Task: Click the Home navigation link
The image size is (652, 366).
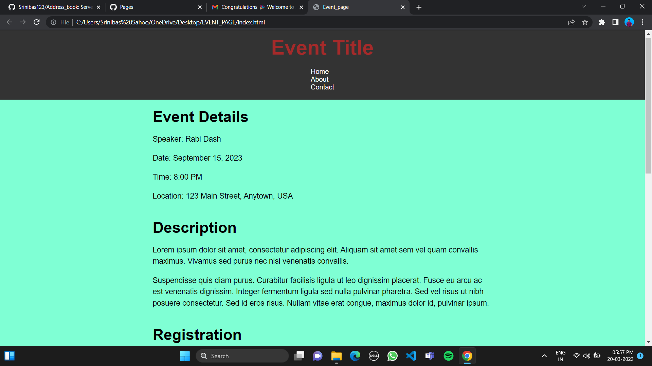Action: coord(320,72)
